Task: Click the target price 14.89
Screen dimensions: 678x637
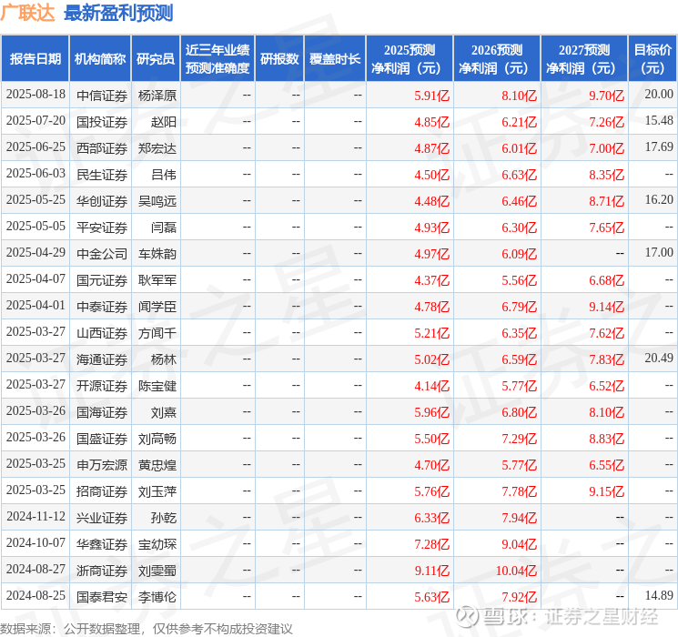Action: click(659, 595)
